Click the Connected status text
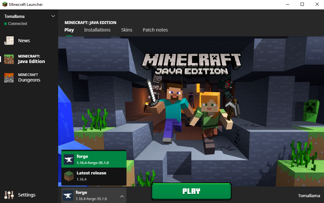Screen dimensions: 324x203 click(x=18, y=23)
